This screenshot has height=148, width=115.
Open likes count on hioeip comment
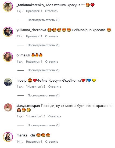(x=36, y=86)
